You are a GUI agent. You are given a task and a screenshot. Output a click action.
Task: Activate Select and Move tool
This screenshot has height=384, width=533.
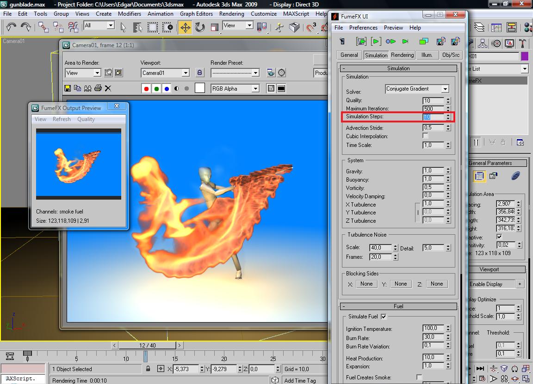185,27
